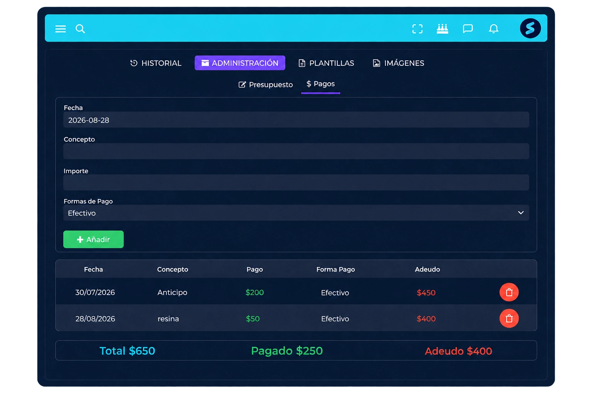Open the chat messages icon

coord(468,29)
